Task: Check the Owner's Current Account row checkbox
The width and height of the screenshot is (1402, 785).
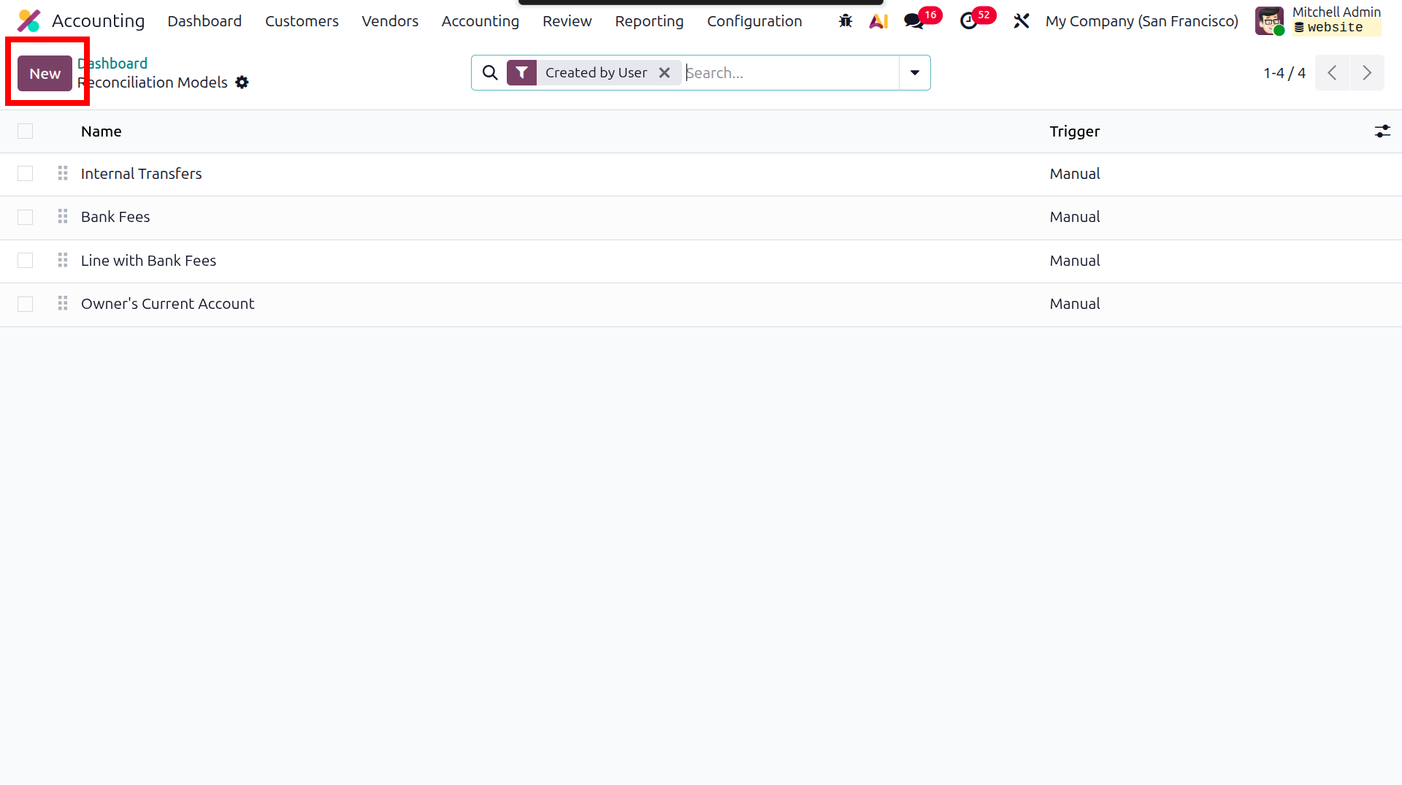Action: pyautogui.click(x=26, y=304)
